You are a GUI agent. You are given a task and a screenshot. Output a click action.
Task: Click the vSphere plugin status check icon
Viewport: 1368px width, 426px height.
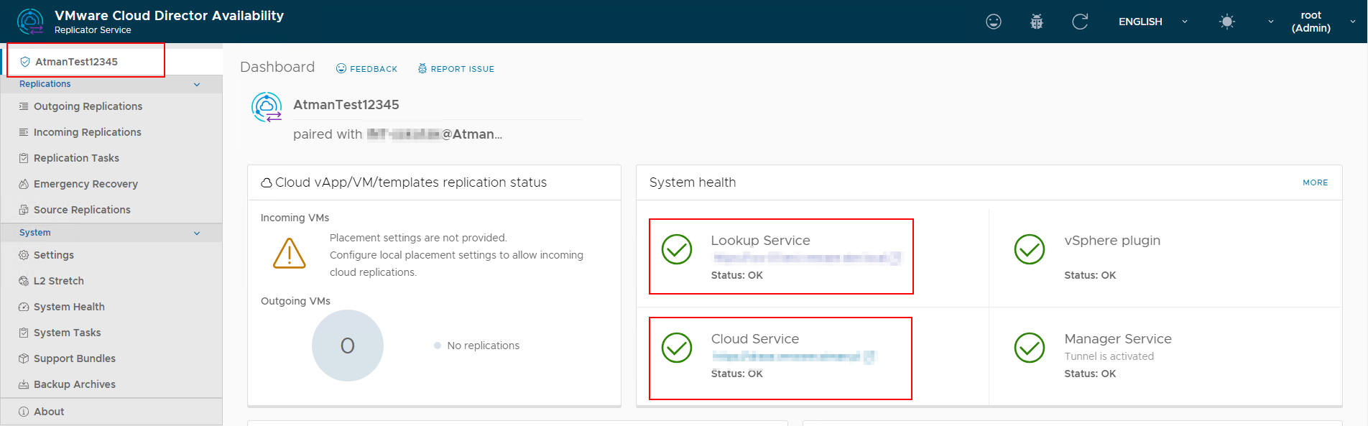(x=1029, y=249)
